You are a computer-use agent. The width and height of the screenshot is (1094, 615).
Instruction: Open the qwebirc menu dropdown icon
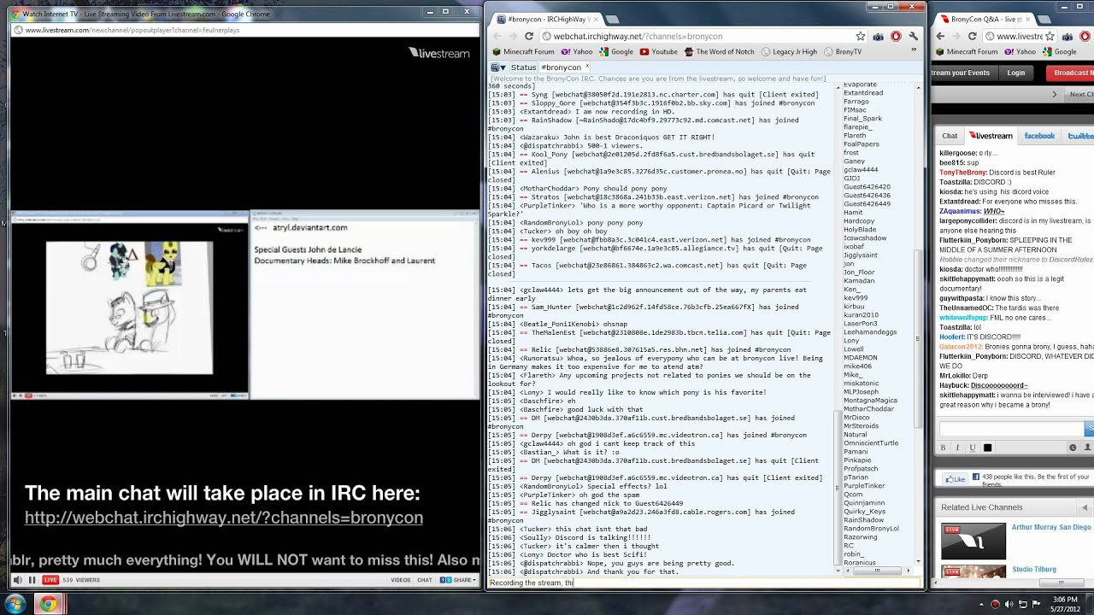click(497, 67)
